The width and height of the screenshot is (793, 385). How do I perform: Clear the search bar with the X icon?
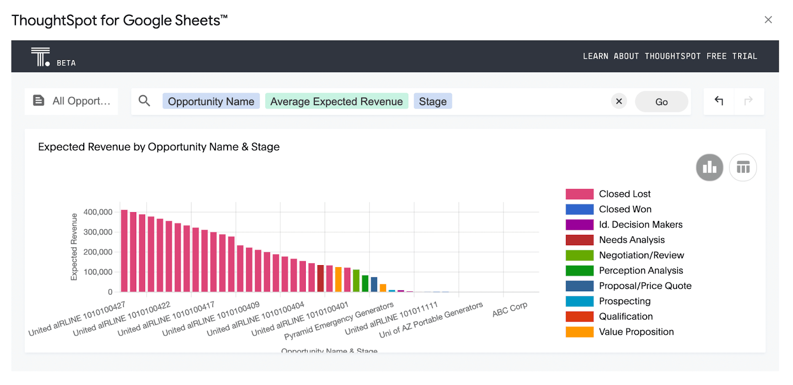[619, 101]
